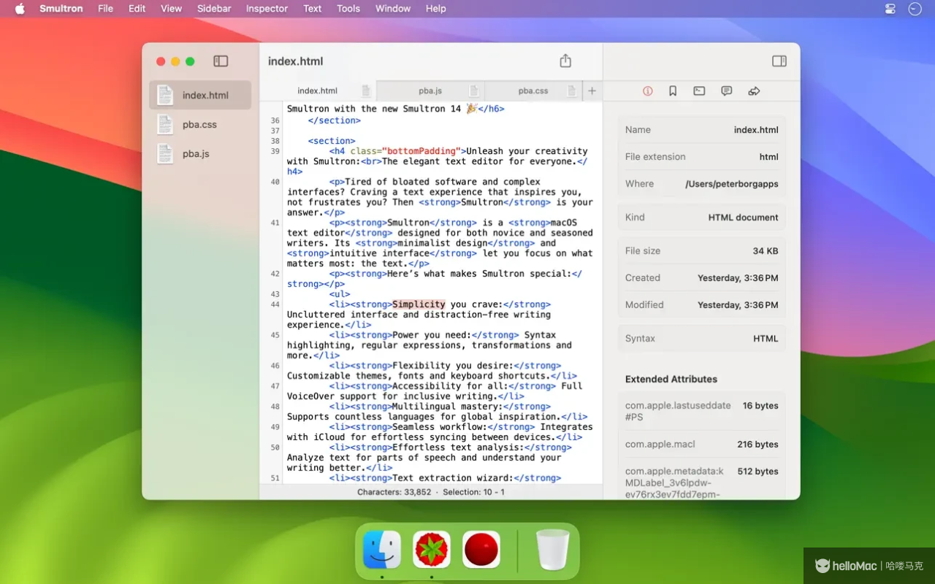Click the clock icon in menu bar
935x584 pixels.
[915, 9]
